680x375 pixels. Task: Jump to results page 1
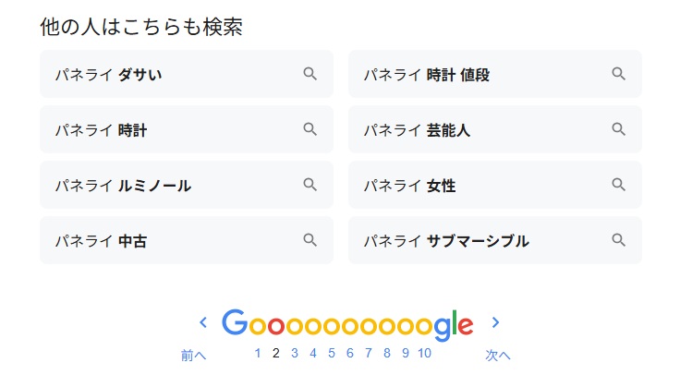point(258,353)
